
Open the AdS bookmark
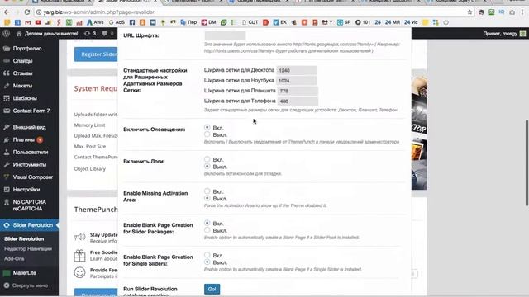point(117,22)
